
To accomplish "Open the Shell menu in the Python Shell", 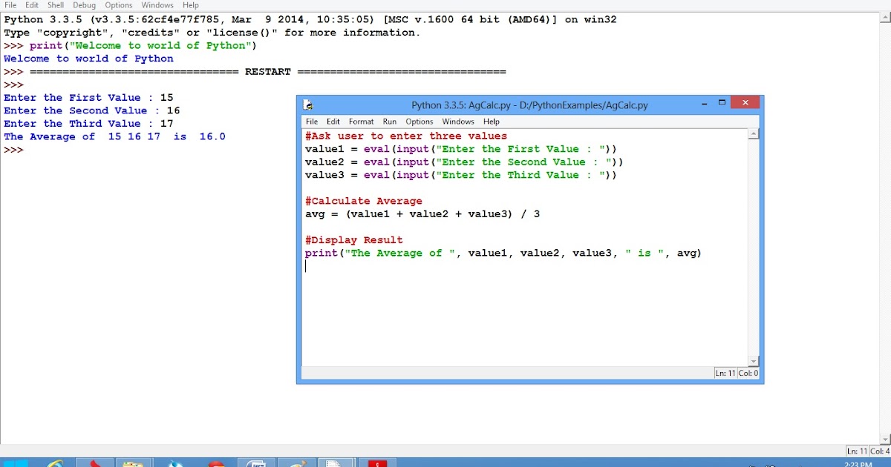I will pyautogui.click(x=55, y=4).
